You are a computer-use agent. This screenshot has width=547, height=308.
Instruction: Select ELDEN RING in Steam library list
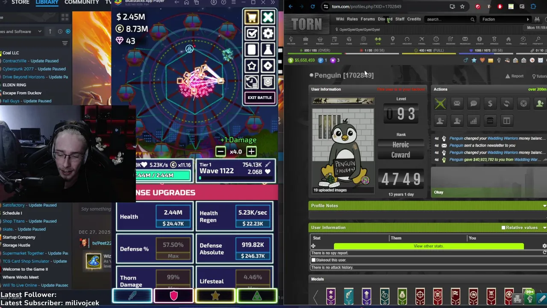tap(14, 85)
